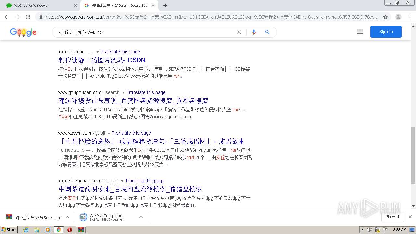Click the page vertical scrollbar thumb
Screen dimensions: 416x234
[413, 155]
